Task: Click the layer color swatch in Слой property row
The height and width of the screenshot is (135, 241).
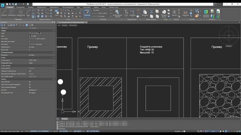Action: pyautogui.click(x=39, y=33)
